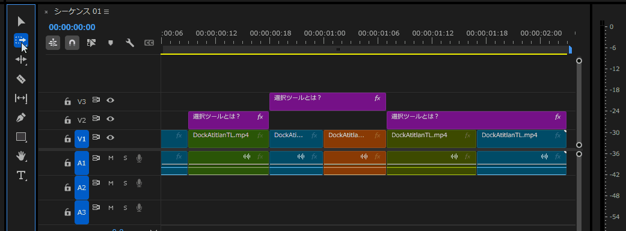Select the Selection tool arrow
Viewport: 626px width, 231px height.
[21, 22]
